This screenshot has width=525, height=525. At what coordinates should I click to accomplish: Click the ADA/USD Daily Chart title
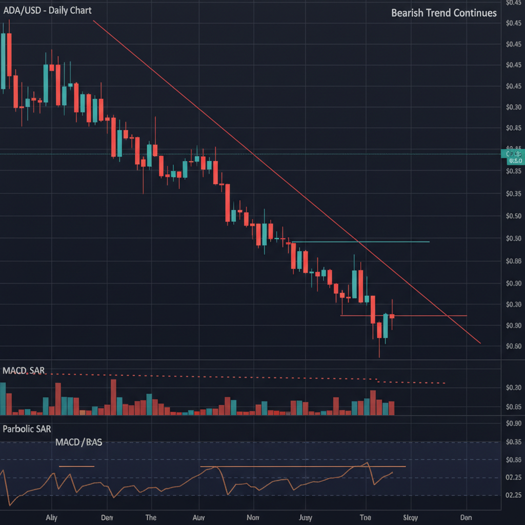[x=47, y=10]
